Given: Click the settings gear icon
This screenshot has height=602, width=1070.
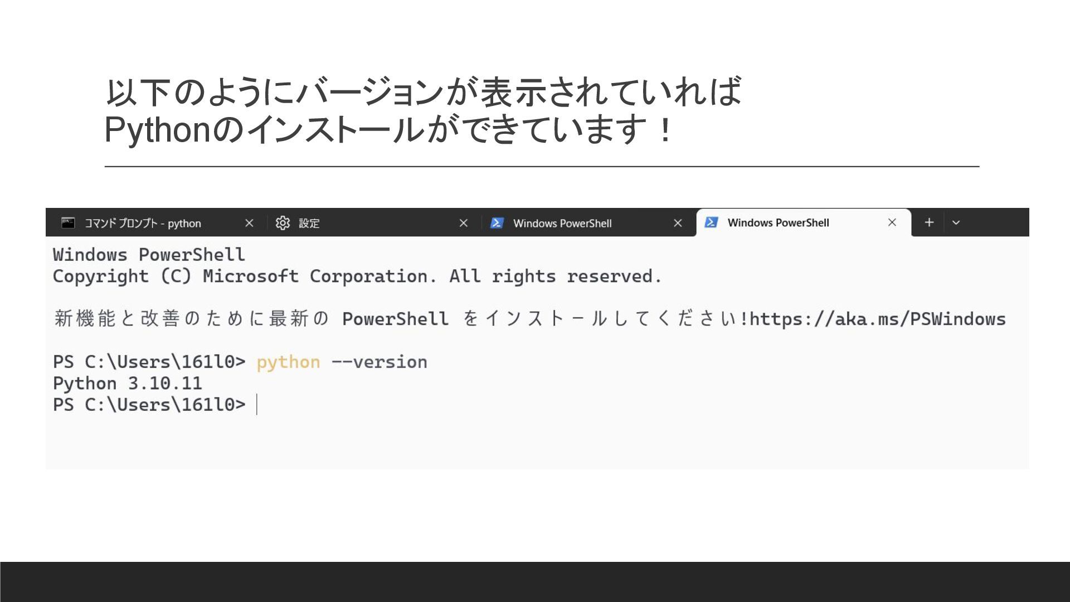Looking at the screenshot, I should click(283, 223).
